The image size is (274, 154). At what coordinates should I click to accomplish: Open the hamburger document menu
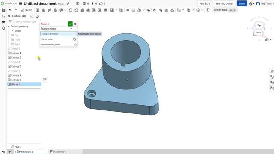pyautogui.click(x=21, y=4)
